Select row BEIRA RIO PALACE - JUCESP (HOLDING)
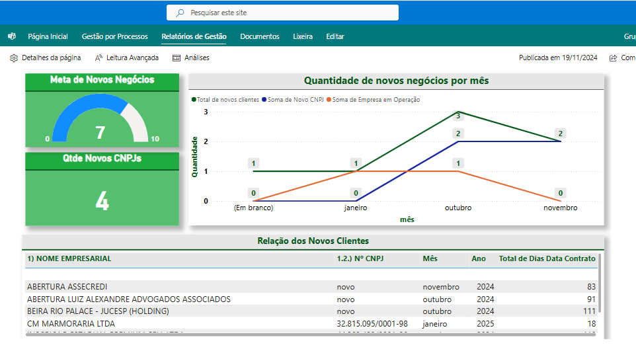The height and width of the screenshot is (351, 636). pos(311,311)
